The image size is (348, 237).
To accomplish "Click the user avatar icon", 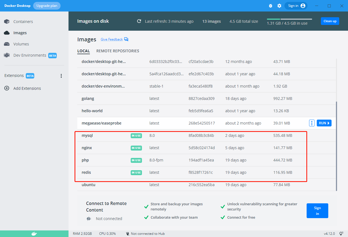I will 303,6.
